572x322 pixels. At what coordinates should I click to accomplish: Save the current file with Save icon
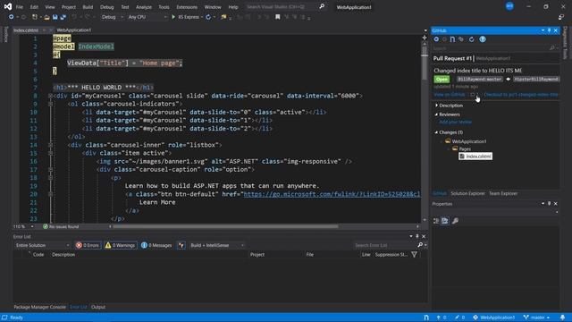tap(55, 17)
